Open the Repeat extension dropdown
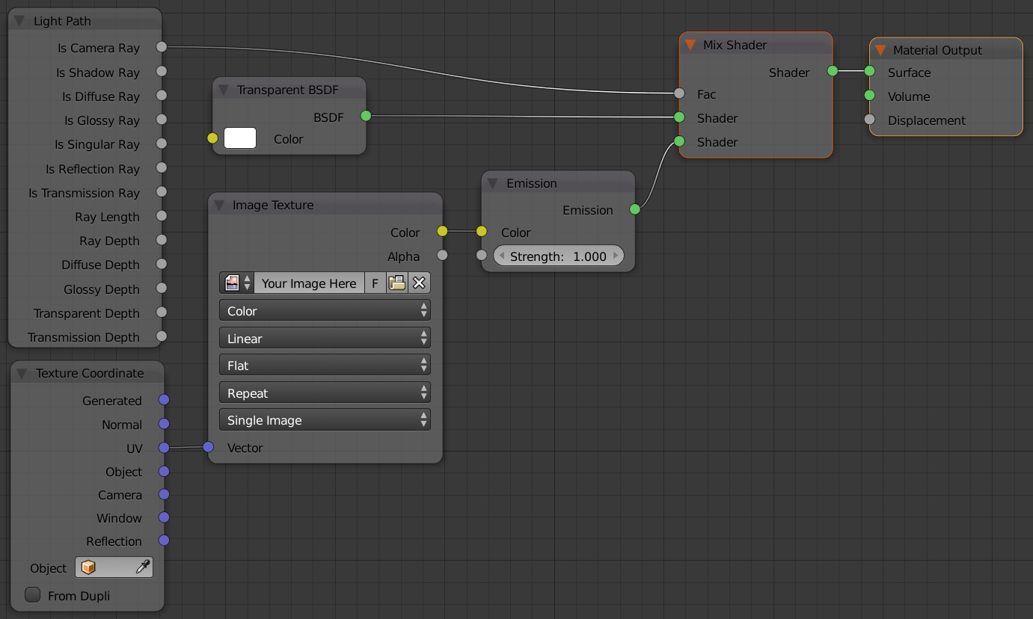The height and width of the screenshot is (619, 1033). [x=325, y=392]
